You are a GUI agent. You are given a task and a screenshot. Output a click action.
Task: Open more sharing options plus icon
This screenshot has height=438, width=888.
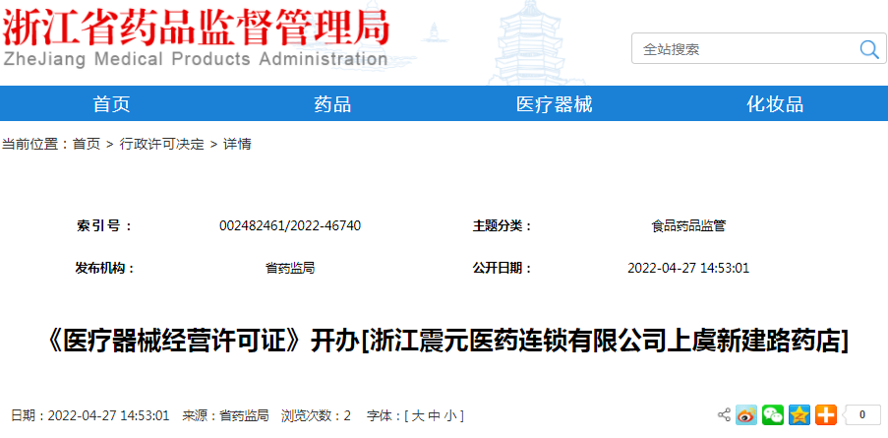[826, 415]
